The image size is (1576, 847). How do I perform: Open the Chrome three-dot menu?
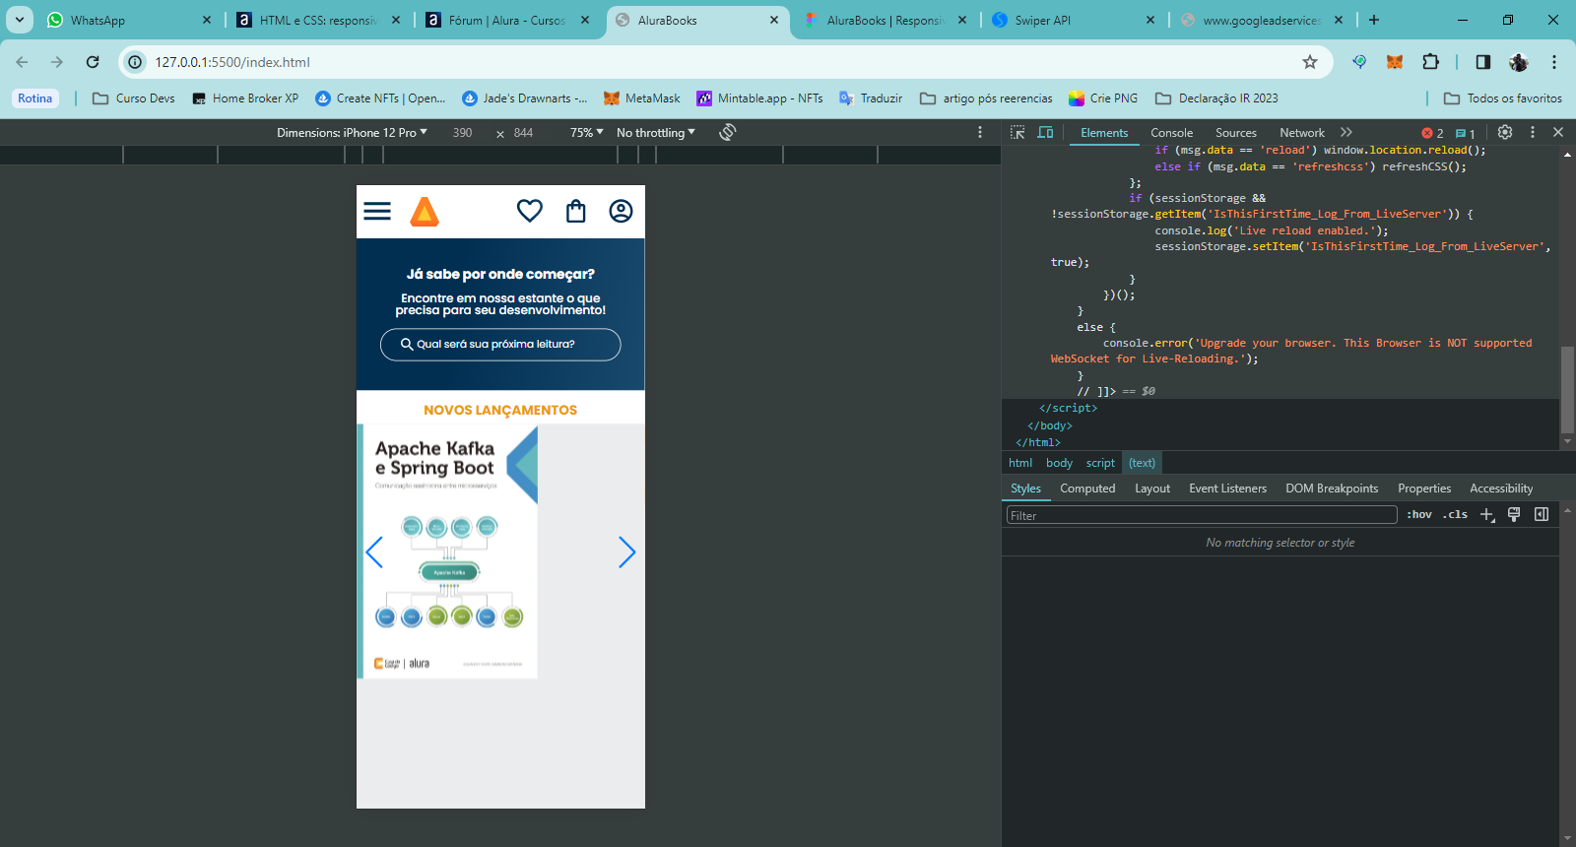[1554, 62]
